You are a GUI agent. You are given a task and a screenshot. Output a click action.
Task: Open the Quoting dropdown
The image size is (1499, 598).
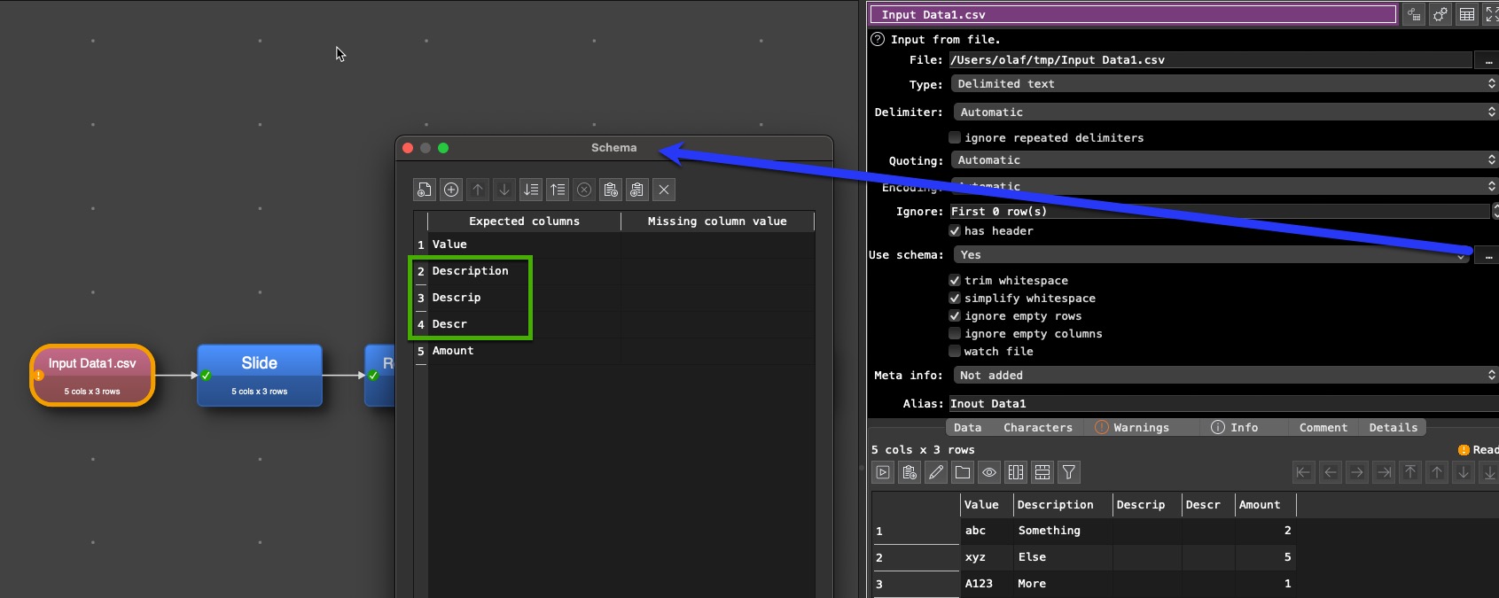[1224, 160]
